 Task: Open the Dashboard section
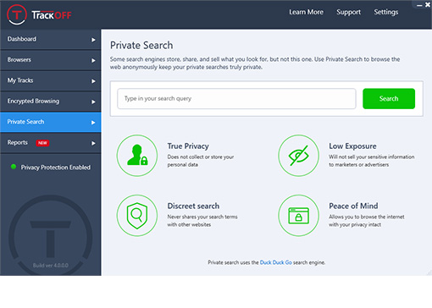[x=51, y=40]
